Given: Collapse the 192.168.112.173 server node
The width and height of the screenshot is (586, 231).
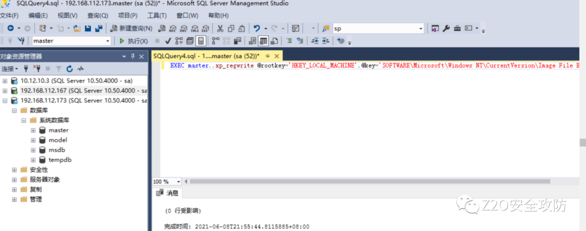Looking at the screenshot, I should click(5, 101).
